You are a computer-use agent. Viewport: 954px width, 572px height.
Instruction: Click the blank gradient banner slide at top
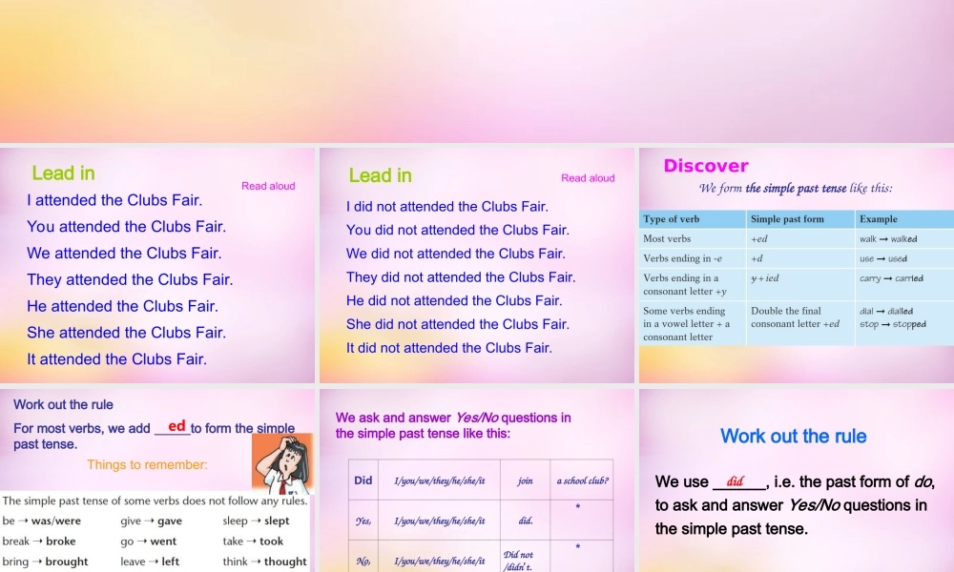coord(477,71)
